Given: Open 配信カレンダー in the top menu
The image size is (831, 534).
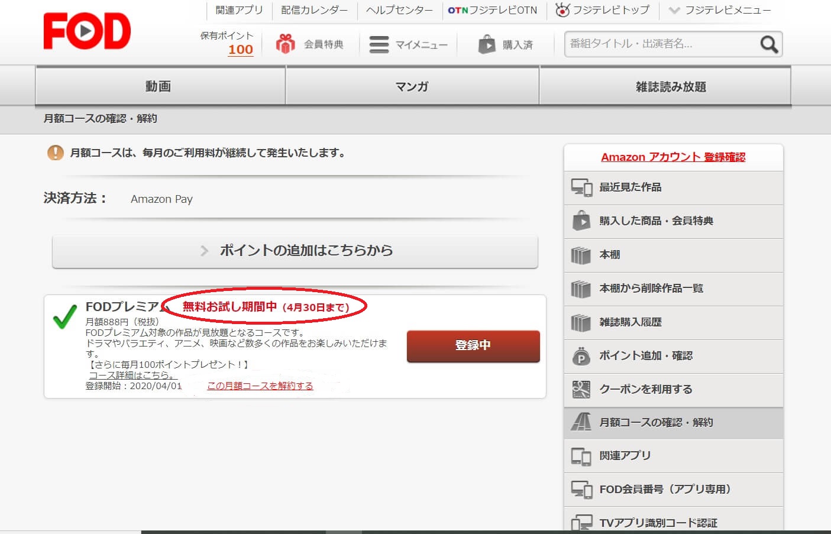Looking at the screenshot, I should coord(314,10).
